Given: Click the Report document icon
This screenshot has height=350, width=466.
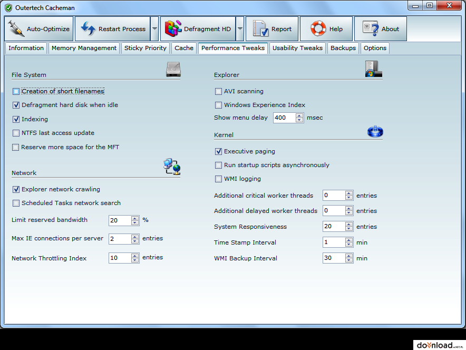Looking at the screenshot, I should pyautogui.click(x=260, y=28).
